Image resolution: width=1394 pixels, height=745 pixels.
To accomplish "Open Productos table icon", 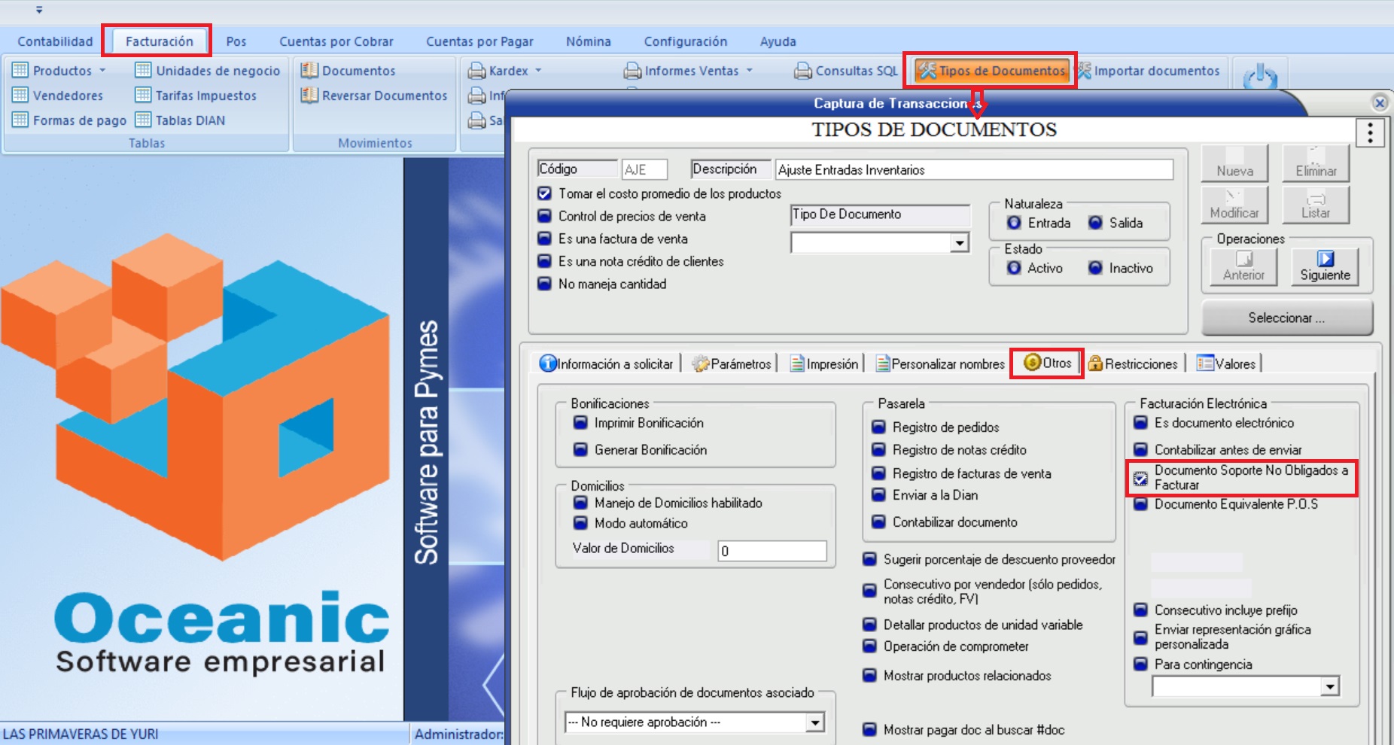I will [x=20, y=71].
